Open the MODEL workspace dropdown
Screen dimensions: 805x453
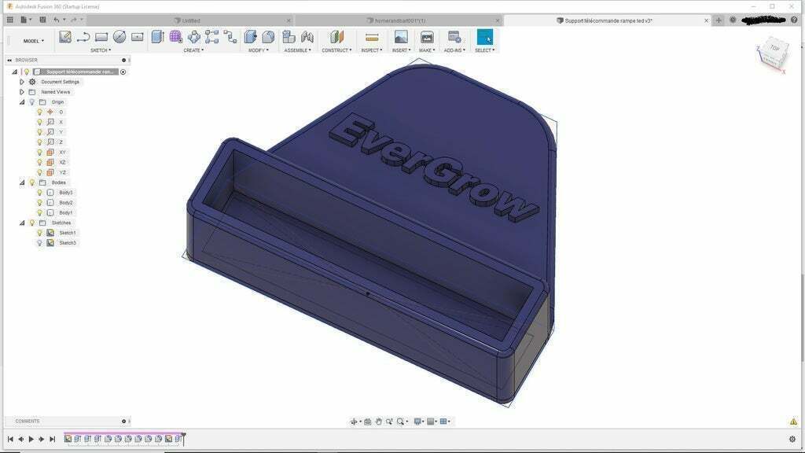coord(33,41)
